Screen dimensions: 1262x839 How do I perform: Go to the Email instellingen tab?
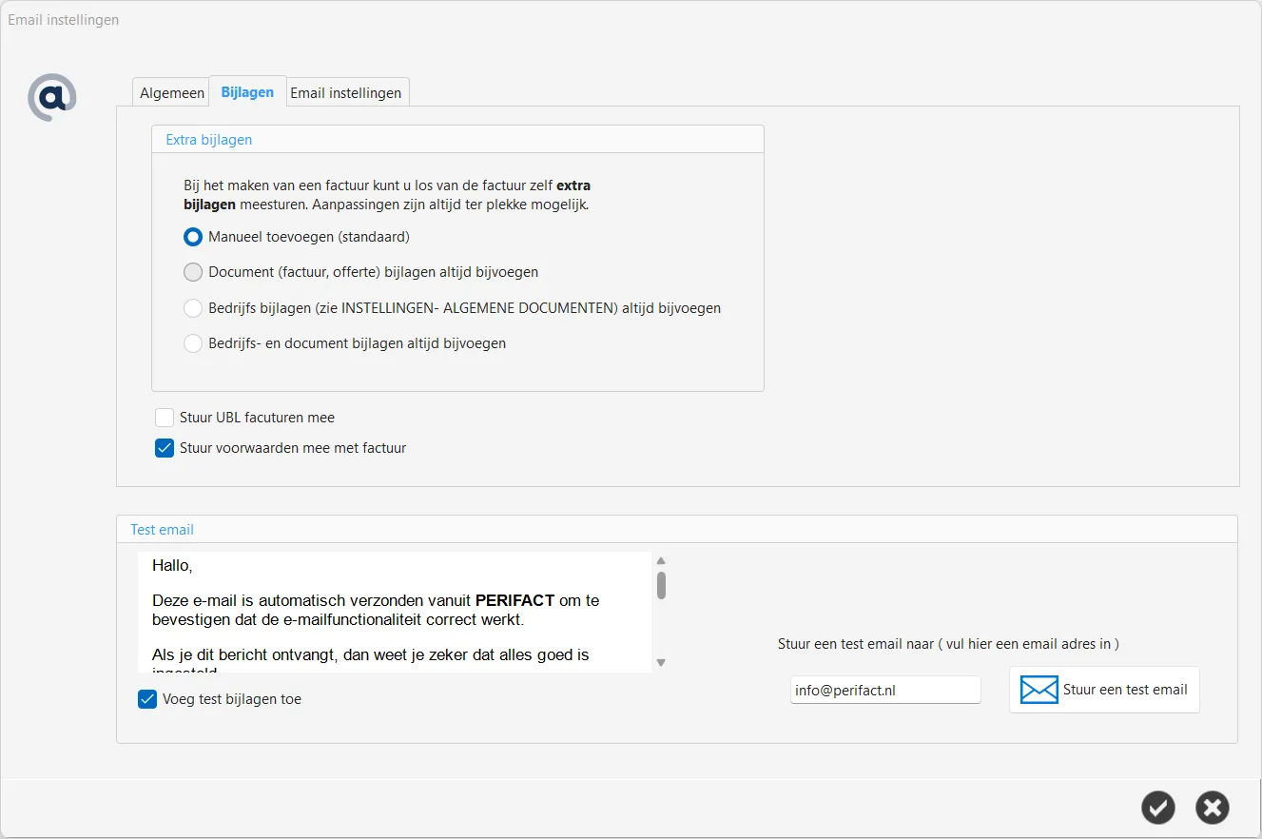coord(346,92)
